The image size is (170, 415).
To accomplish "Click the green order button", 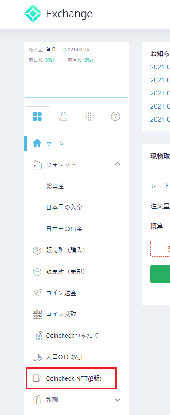I will point(160,275).
